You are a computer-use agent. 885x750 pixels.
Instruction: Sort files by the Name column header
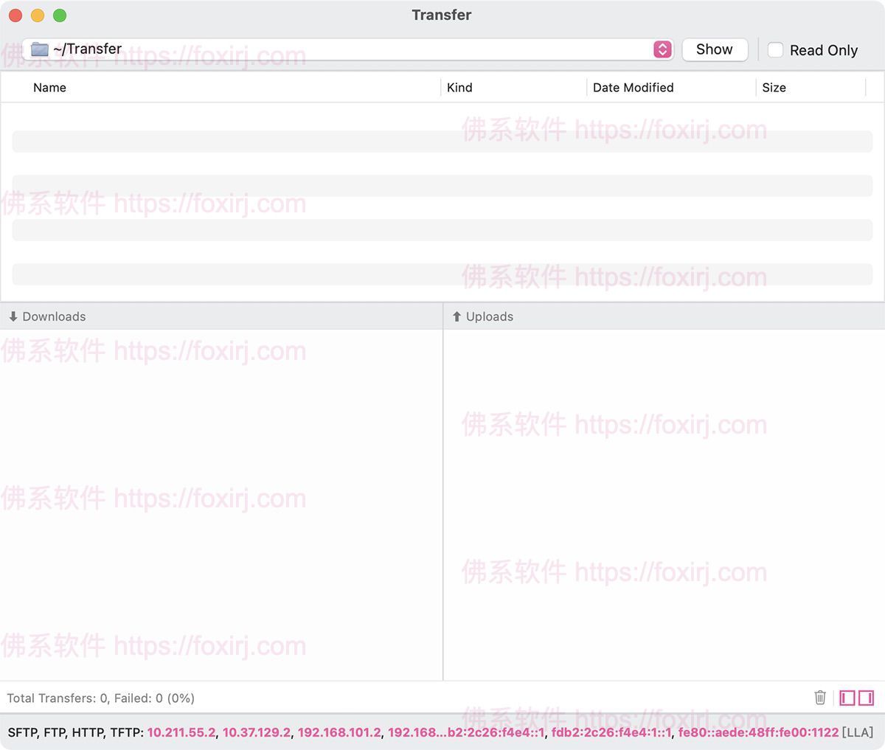click(49, 87)
